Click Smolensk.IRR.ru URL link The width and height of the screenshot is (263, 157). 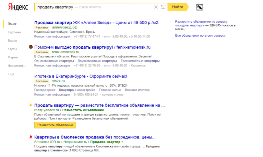click(x=47, y=142)
